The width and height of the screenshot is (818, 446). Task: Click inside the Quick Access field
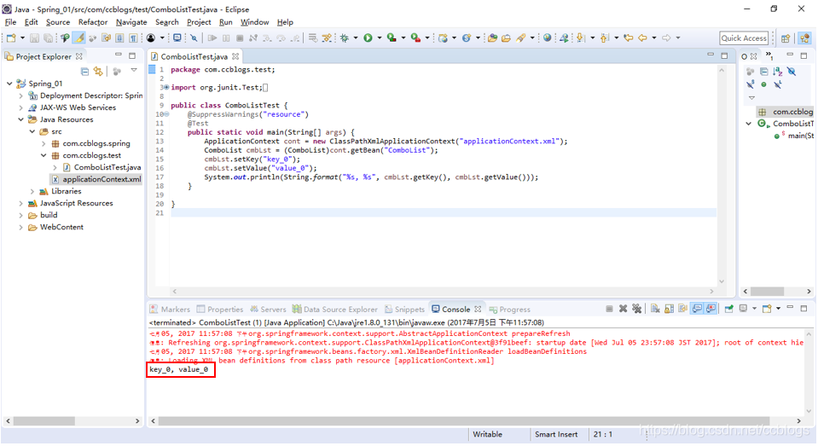(x=744, y=38)
